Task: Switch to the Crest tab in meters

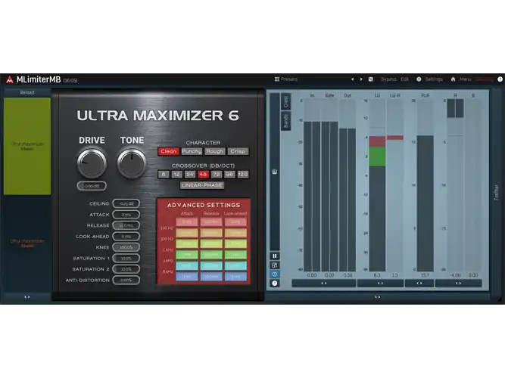Action: coord(285,101)
